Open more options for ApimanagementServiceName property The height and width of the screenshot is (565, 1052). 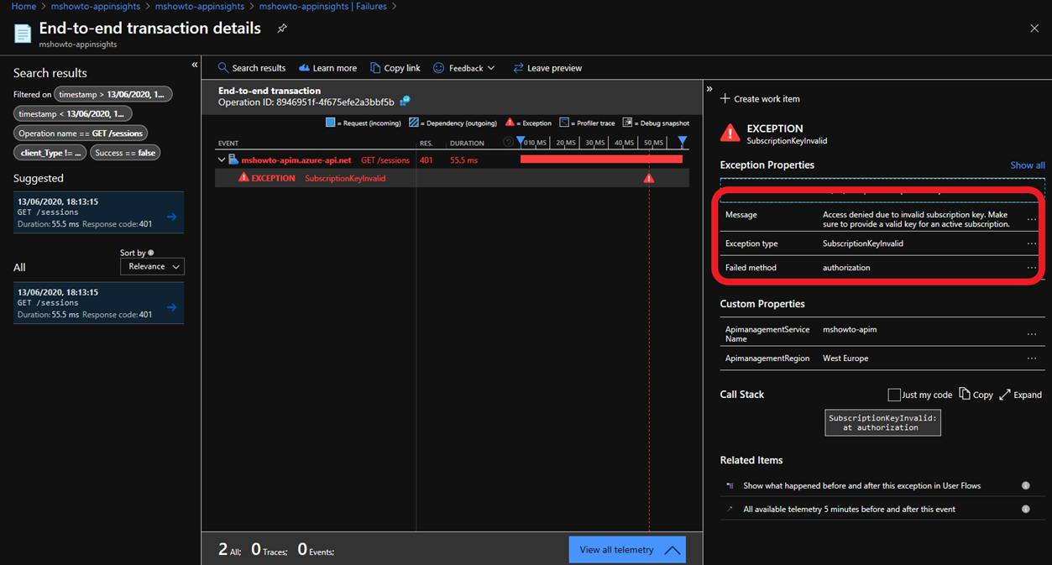tap(1032, 334)
